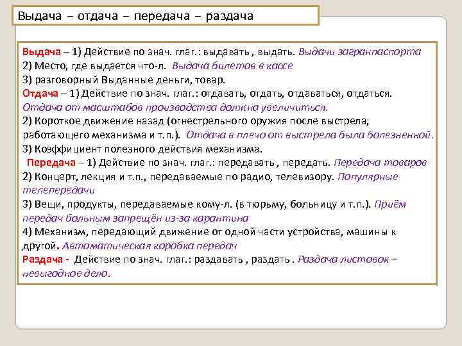Select the example 'Выдачи загранпаспорта'
462x346 pixels.
pyautogui.click(x=360, y=52)
